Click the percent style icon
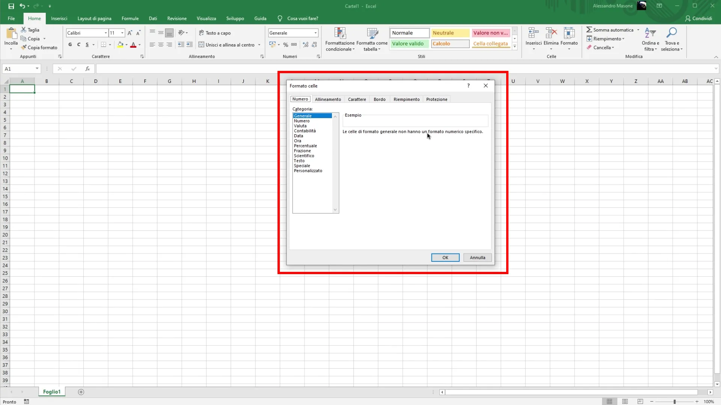Image resolution: width=721 pixels, height=405 pixels. point(285,45)
